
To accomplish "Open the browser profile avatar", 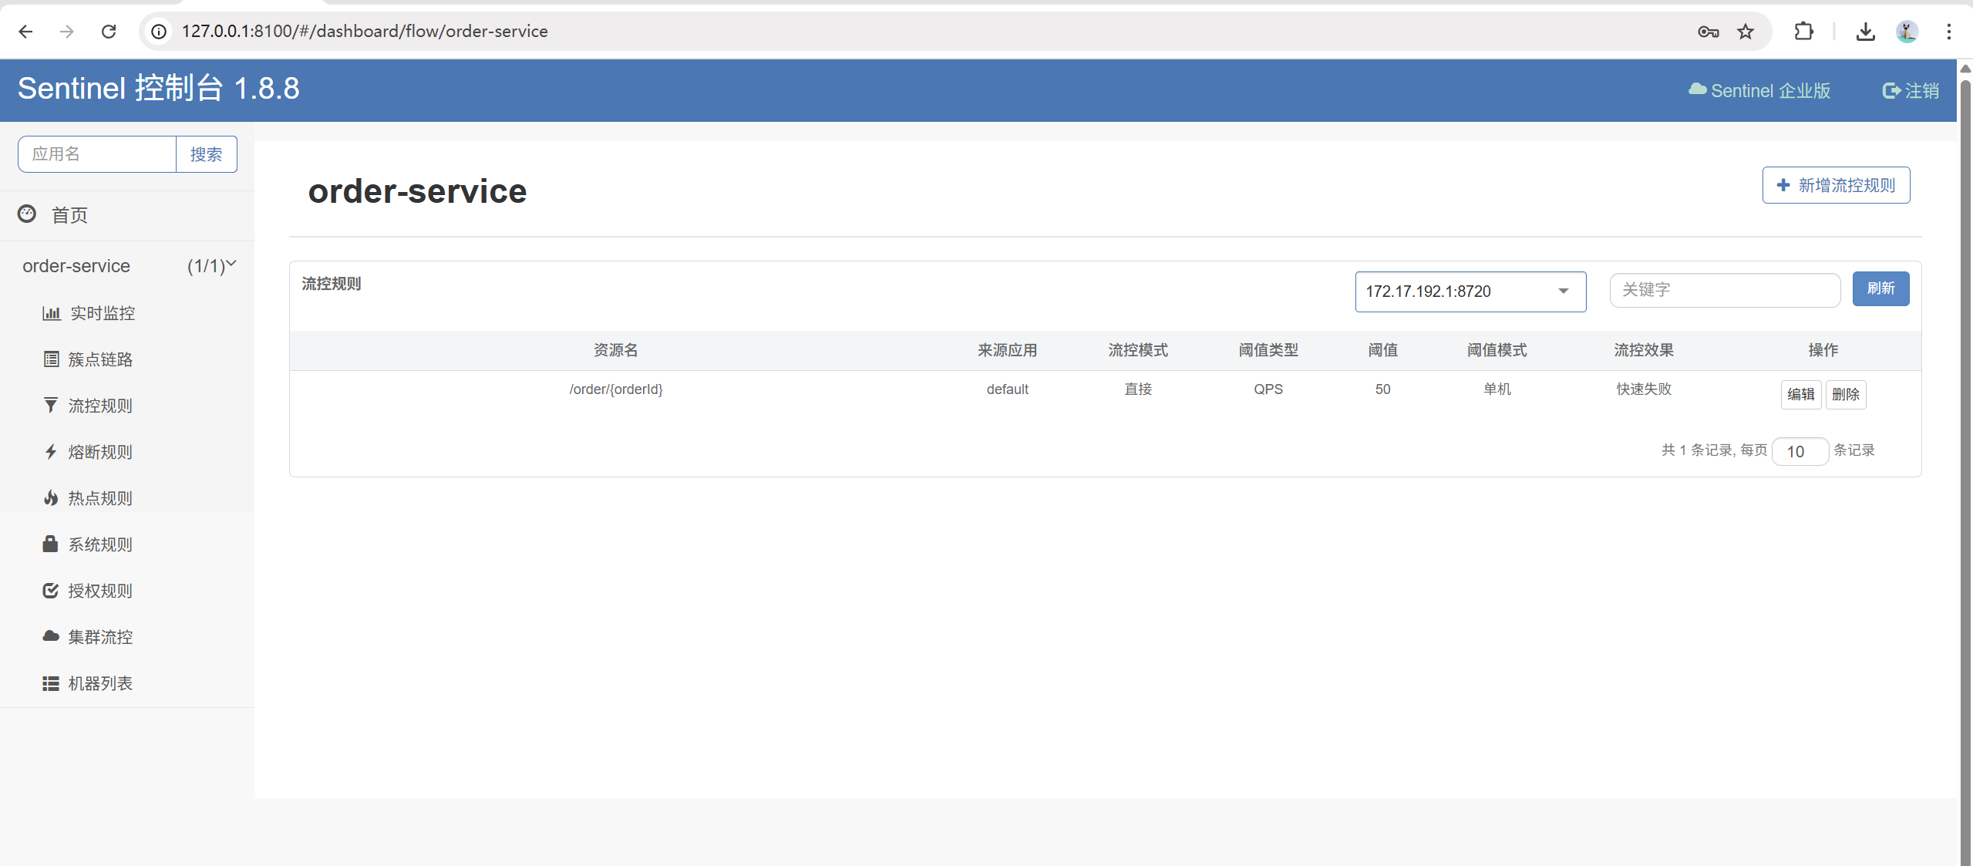I will point(1907,32).
